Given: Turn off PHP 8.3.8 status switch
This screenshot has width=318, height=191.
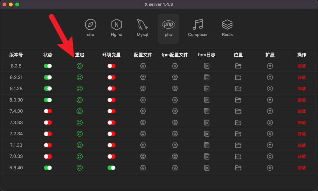Looking at the screenshot, I should tap(48, 66).
